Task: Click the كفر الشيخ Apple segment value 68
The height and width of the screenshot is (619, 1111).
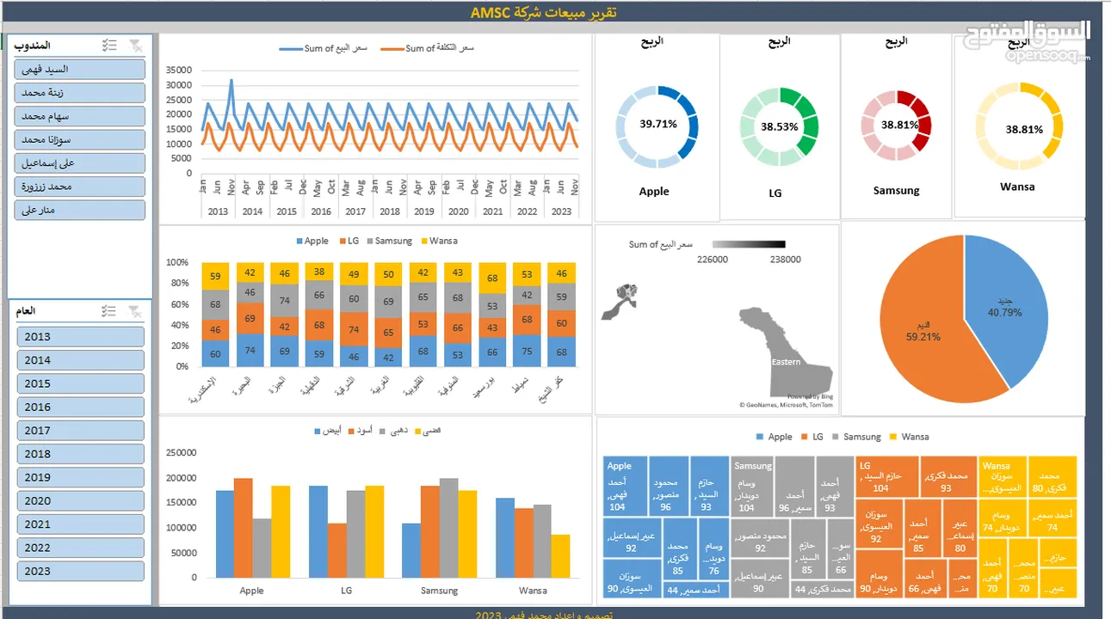Action: click(562, 352)
